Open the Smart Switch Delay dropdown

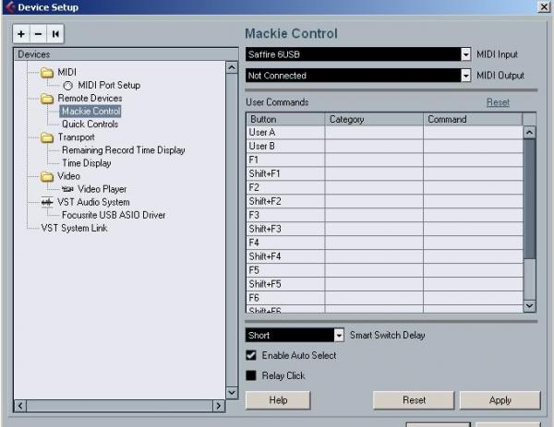(339, 336)
